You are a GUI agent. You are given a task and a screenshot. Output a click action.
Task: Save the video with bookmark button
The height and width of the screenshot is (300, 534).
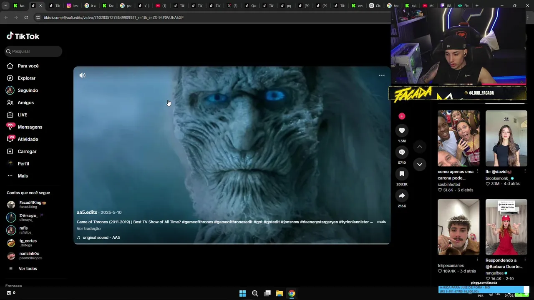(402, 174)
